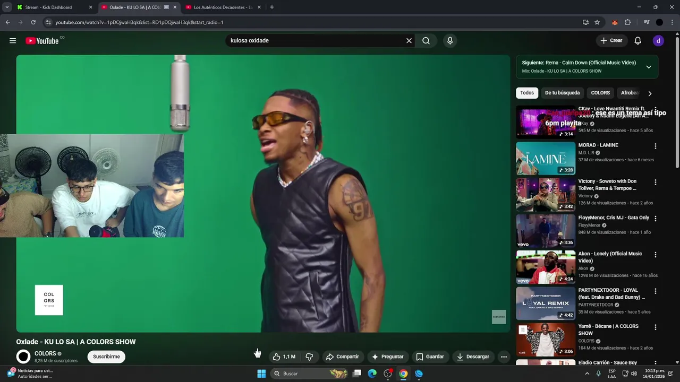Click the Preguntar button

coord(387,357)
